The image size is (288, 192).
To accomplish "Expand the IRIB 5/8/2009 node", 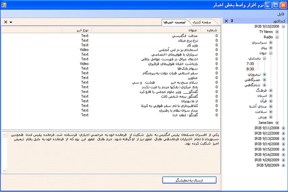I will pos(283,165).
